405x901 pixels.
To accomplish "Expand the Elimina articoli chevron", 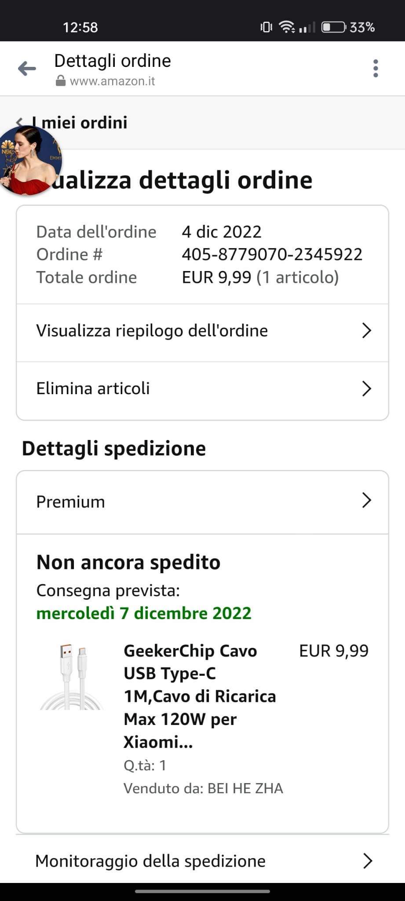I will tap(367, 388).
